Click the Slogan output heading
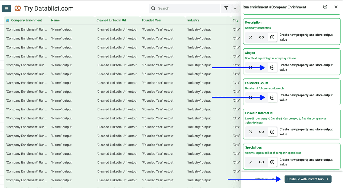 (x=250, y=53)
